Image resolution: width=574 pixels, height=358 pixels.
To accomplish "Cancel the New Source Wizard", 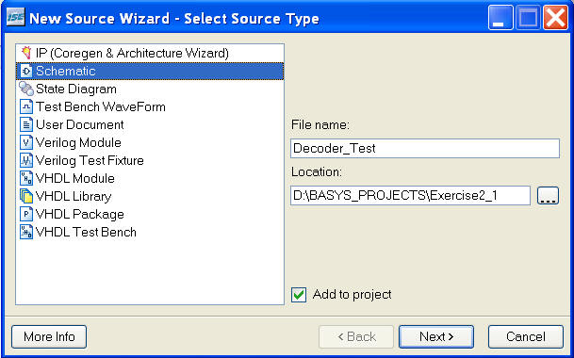I will coord(526,336).
